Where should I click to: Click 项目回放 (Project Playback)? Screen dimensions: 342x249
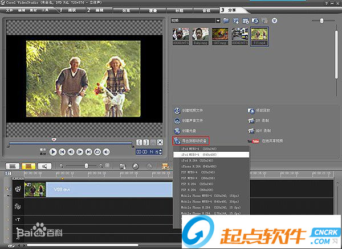pyautogui.click(x=259, y=110)
